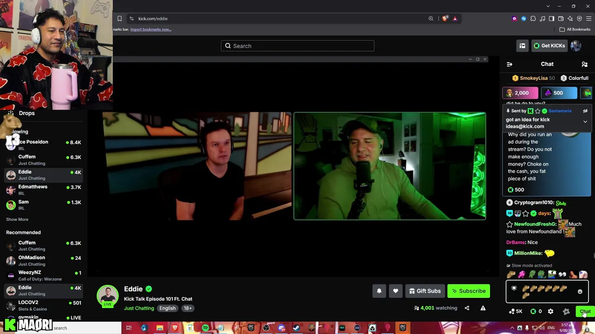595x334 pixels.
Task: Toggle notifications with the bell button
Action: pyautogui.click(x=379, y=291)
